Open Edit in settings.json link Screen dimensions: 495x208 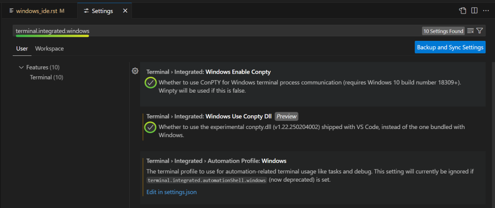click(x=172, y=192)
